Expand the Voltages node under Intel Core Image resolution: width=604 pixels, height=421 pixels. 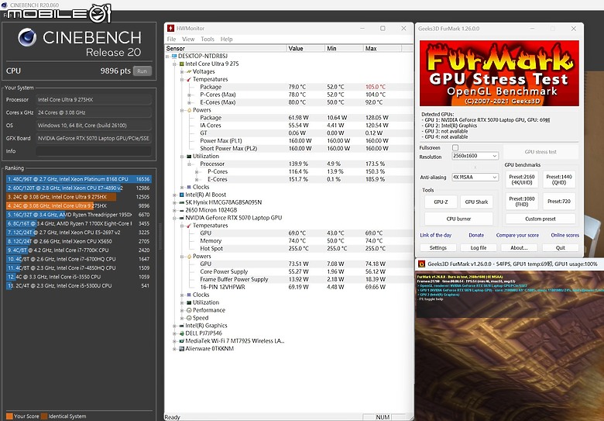point(182,71)
